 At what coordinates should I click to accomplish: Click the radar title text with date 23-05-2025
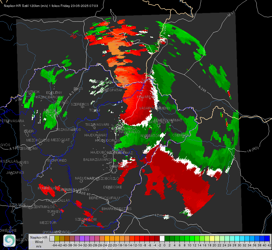click(51, 6)
